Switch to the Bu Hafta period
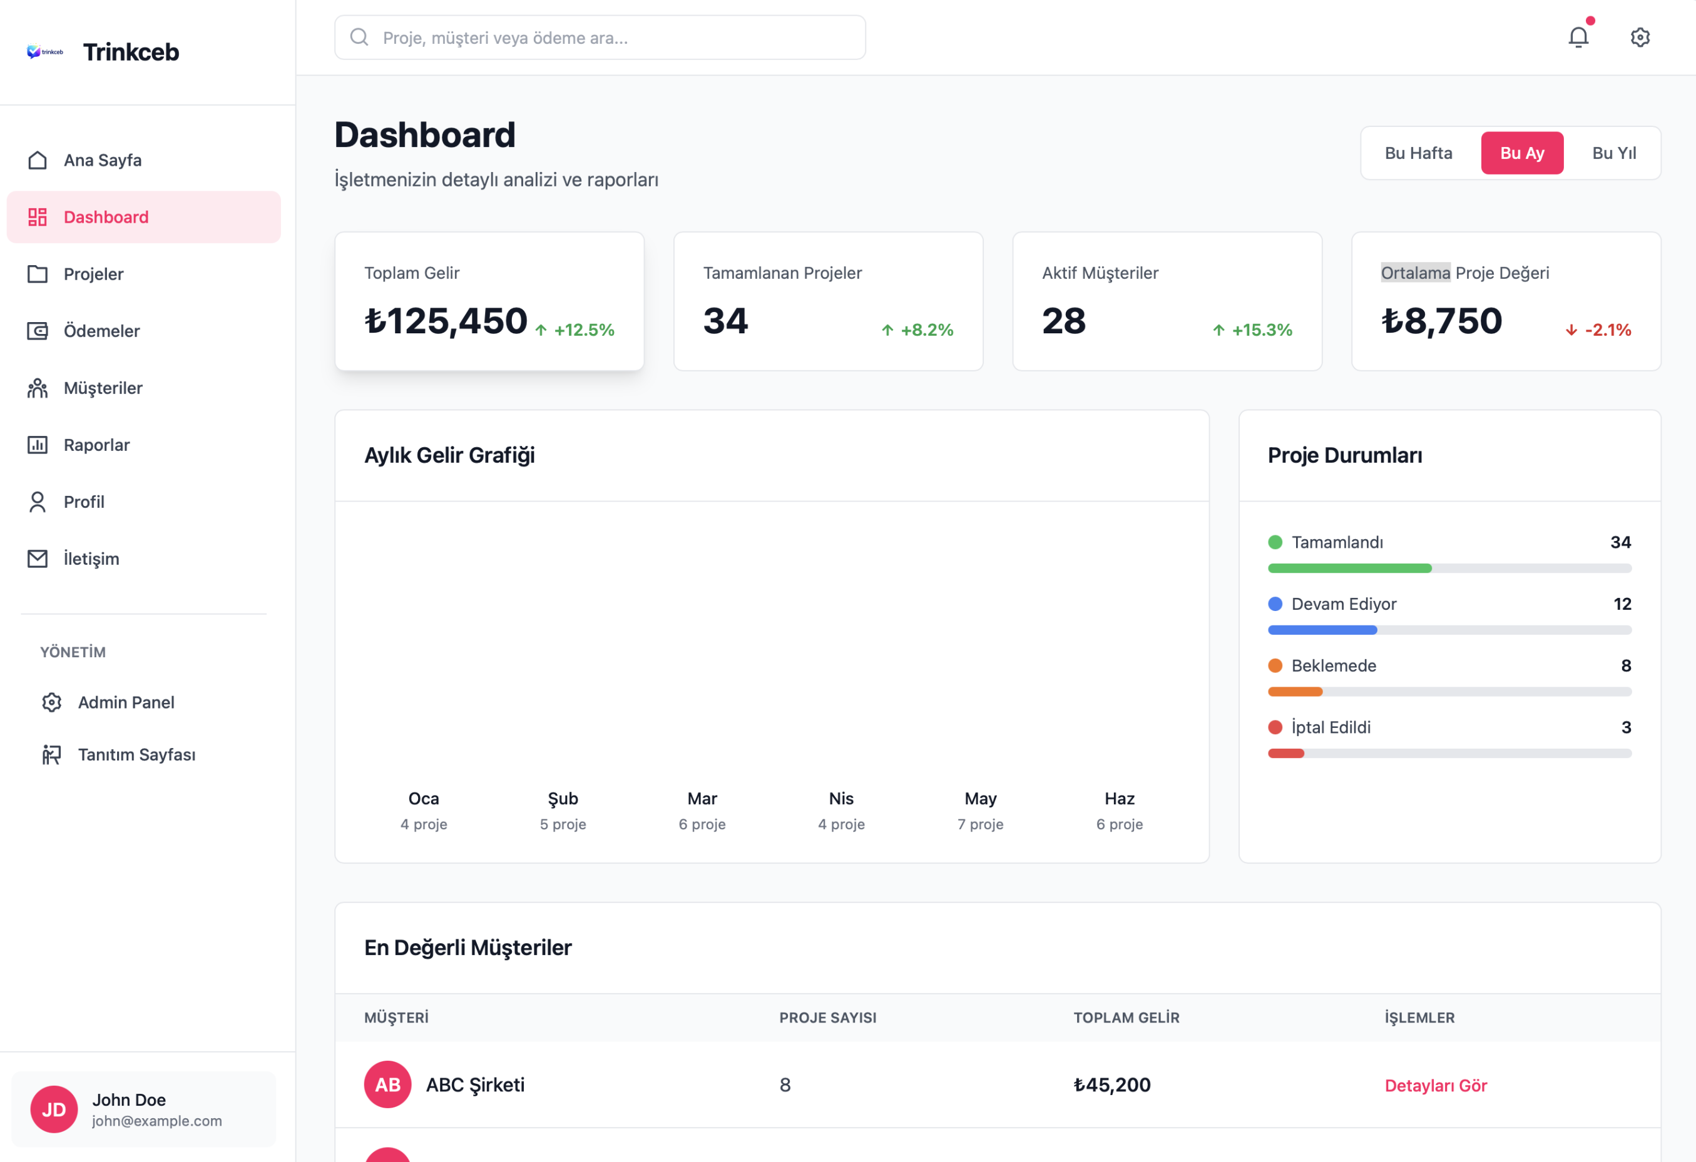 point(1418,153)
